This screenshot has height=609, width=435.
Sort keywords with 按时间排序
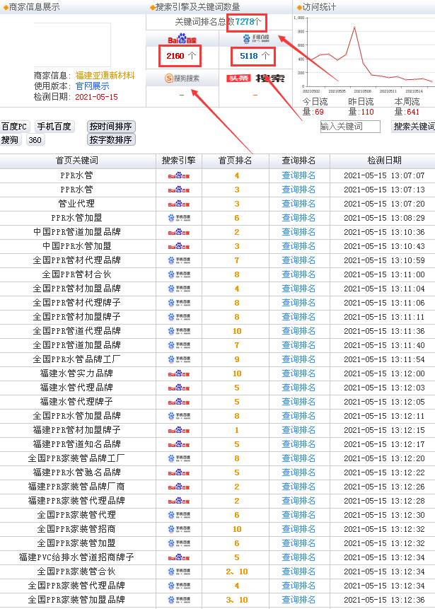(111, 127)
